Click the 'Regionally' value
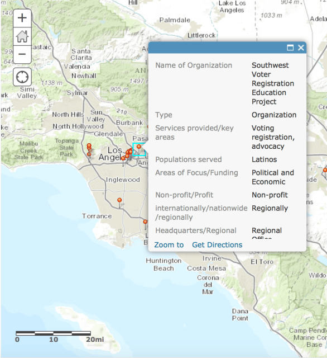Screen dimensions: 327x358 [270, 208]
